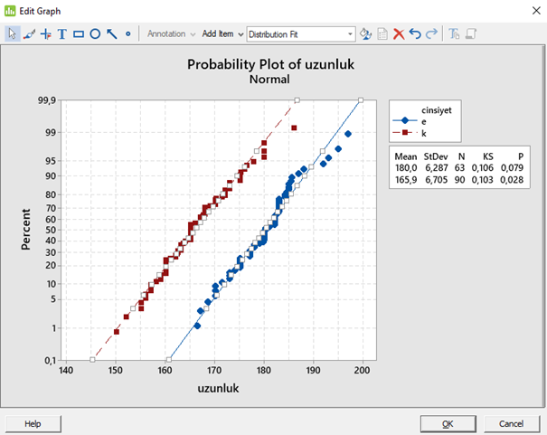Click the Y axis tick label 99,9
The width and height of the screenshot is (547, 435).
(x=47, y=100)
